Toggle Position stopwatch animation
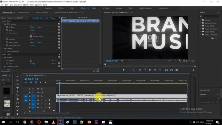This screenshot has height=125, width=222. coord(7,27)
